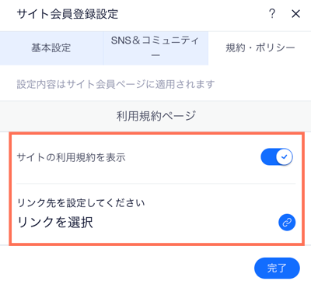Disable the サイトの利用規約を表示 toggle switch
This screenshot has height=288, width=311.
click(x=277, y=156)
